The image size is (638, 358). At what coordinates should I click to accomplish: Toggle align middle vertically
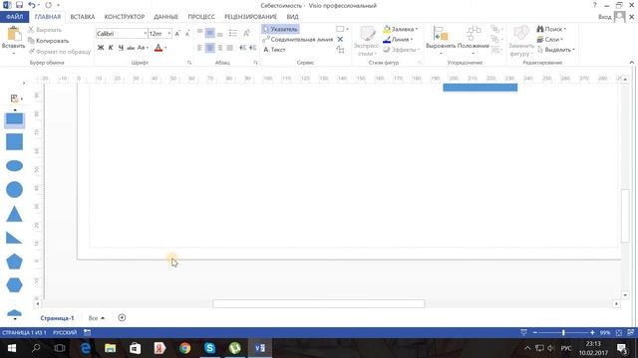click(209, 33)
